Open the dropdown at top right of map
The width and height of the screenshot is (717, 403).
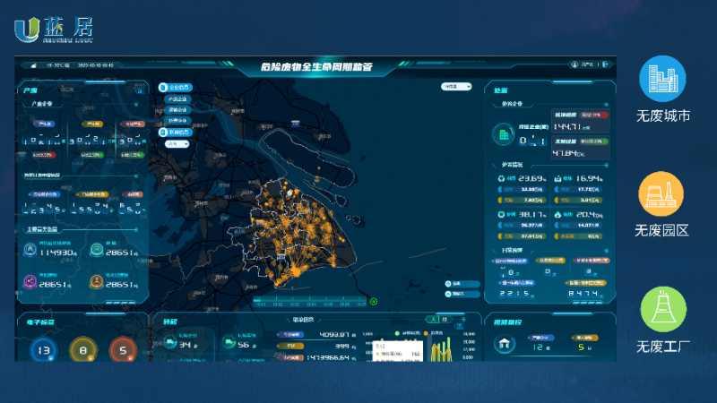455,87
